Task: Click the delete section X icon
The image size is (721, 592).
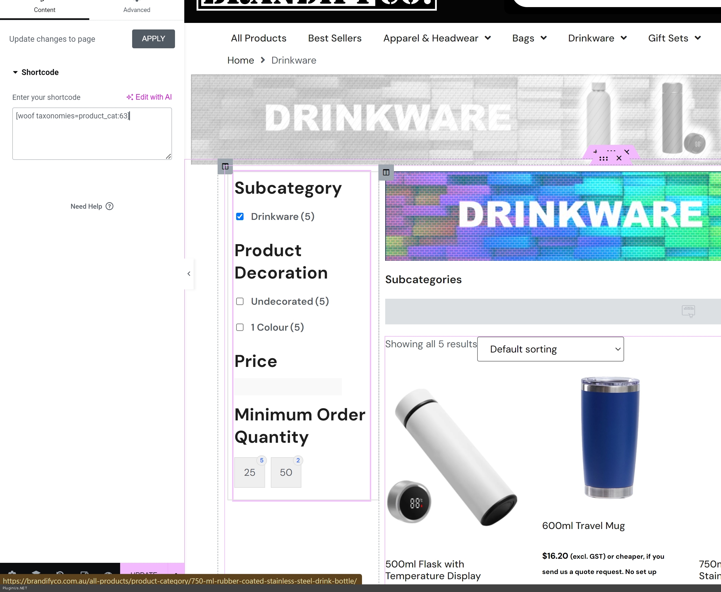Action: [x=619, y=158]
